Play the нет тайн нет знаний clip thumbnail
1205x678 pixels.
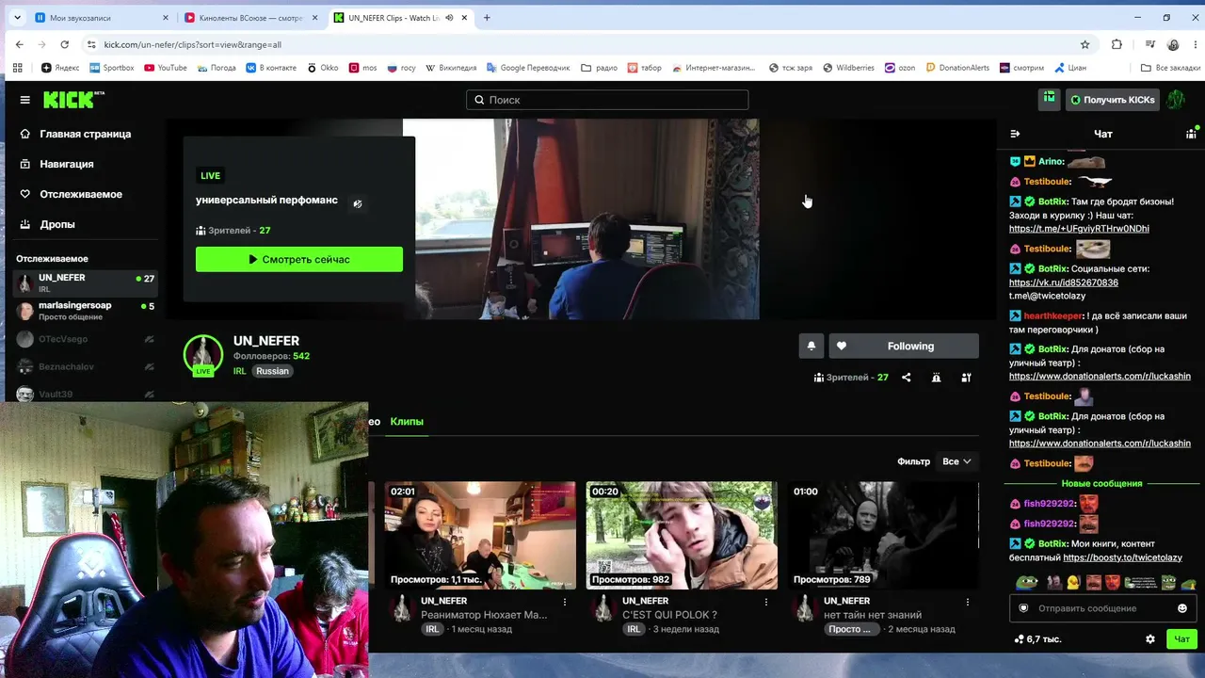point(883,536)
